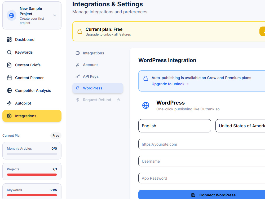Click the Monthly Articles progress bar
Viewport: 265px width, 199px height.
pyautogui.click(x=32, y=154)
